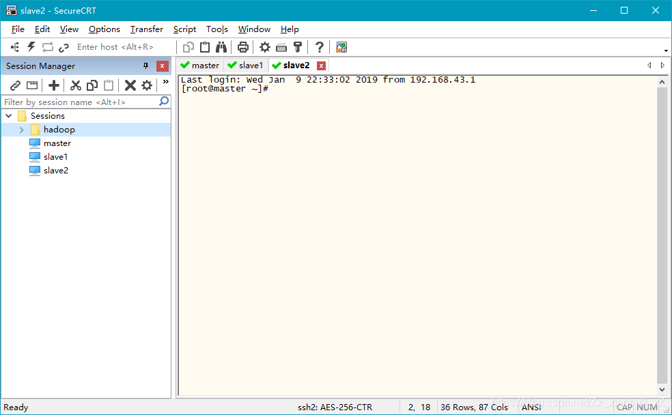Select the hadoop folder

click(59, 129)
